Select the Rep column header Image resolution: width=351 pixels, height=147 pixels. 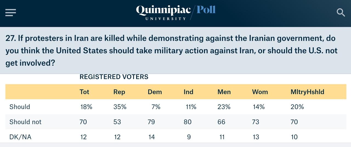[x=119, y=92]
